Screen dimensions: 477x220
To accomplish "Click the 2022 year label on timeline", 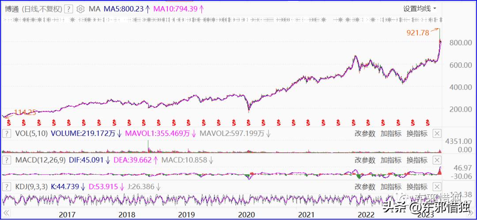I will pos(366,215).
